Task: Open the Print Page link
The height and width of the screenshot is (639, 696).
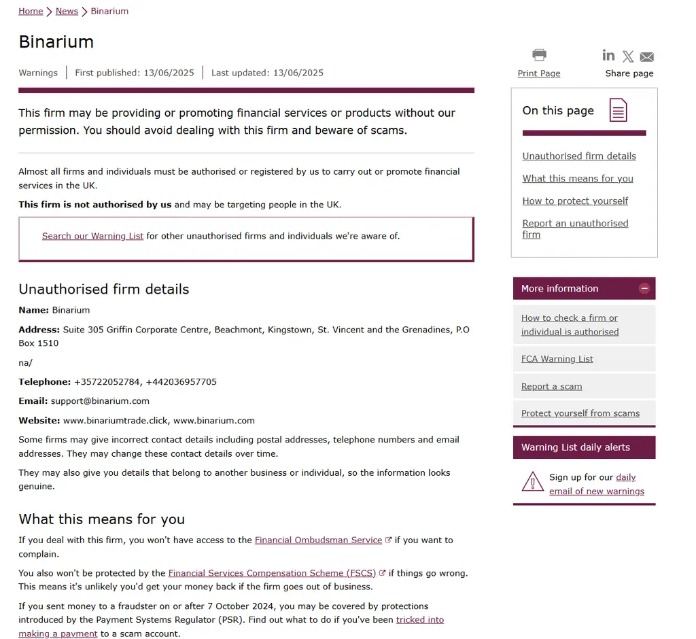Action: (539, 73)
